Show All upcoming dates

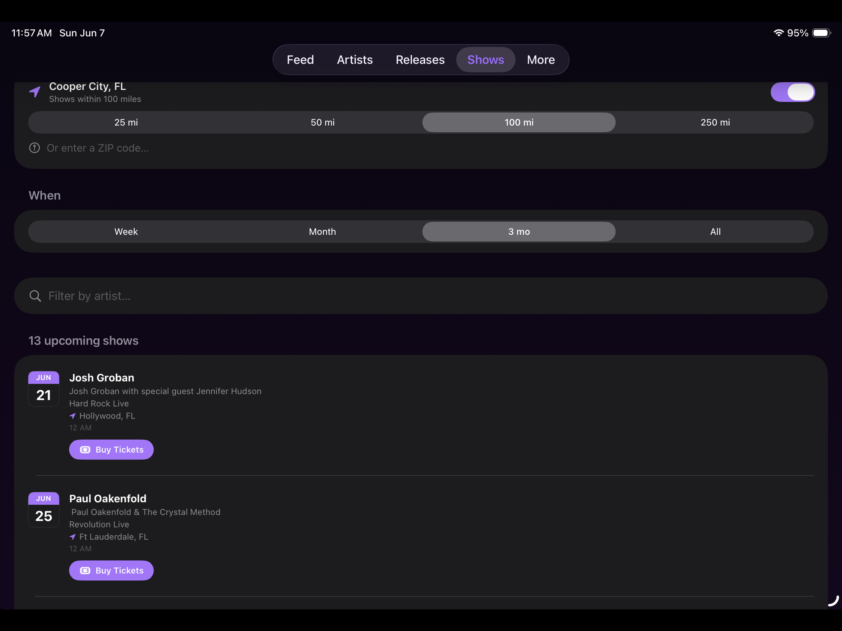(x=715, y=232)
